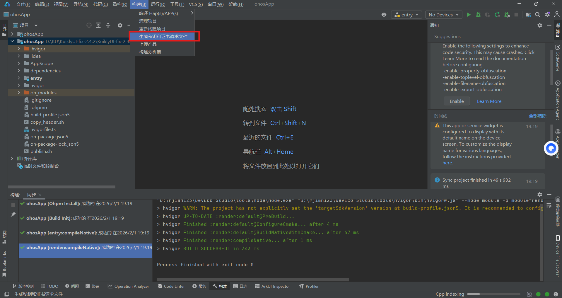The height and width of the screenshot is (298, 562).
Task: Open the entry run configuration dropdown
Action: 406,15
